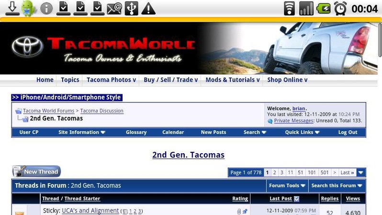The image size is (382, 215).
Task: Expand the Shop Online menu
Action: (x=287, y=80)
